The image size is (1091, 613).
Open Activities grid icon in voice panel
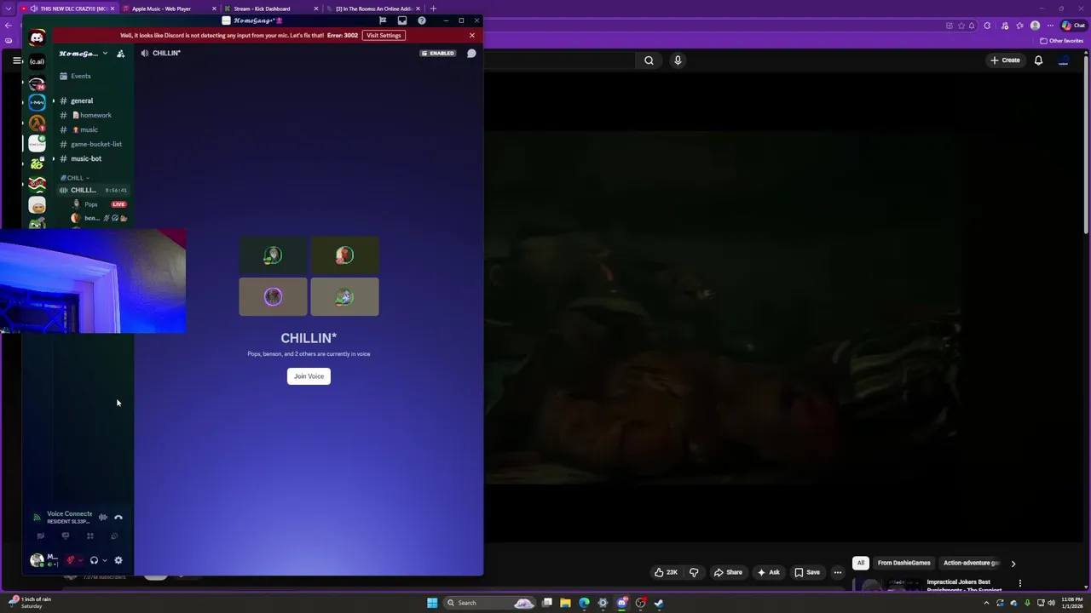89,536
